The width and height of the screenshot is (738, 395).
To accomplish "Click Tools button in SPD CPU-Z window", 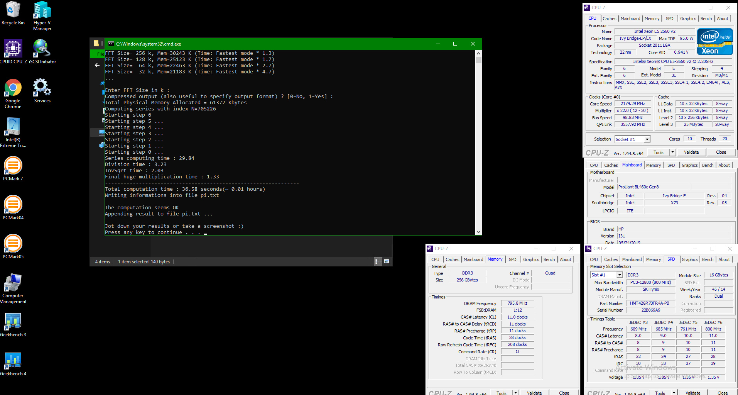I will pyautogui.click(x=660, y=393).
